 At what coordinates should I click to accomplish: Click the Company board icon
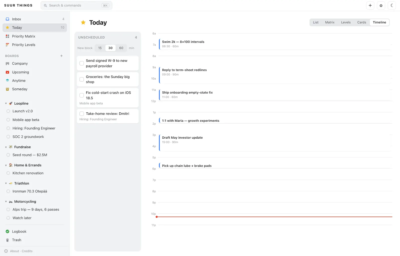point(7,63)
